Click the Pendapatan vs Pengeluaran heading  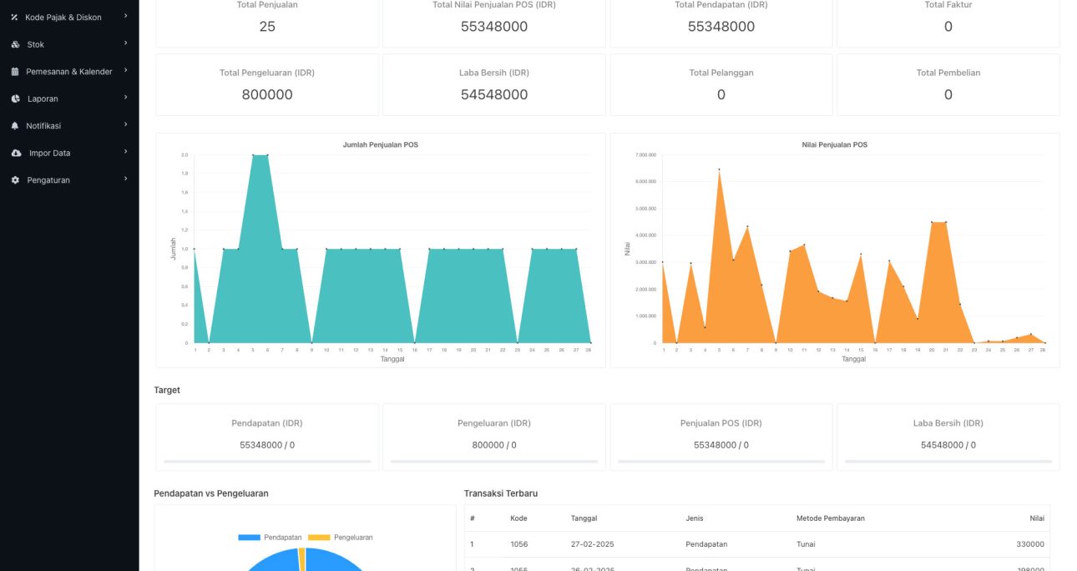click(x=211, y=493)
